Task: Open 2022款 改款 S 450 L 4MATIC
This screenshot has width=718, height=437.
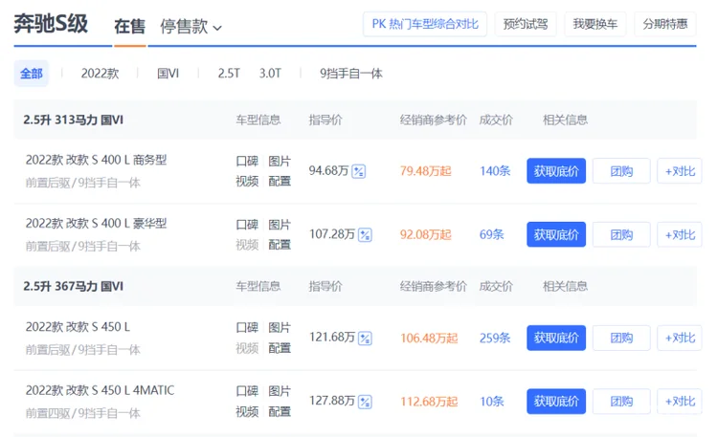Action: click(x=100, y=390)
